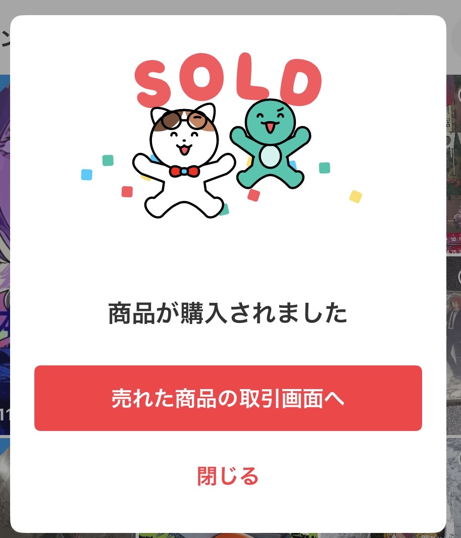Close the sold notification dialog via 閉じる

tap(228, 476)
